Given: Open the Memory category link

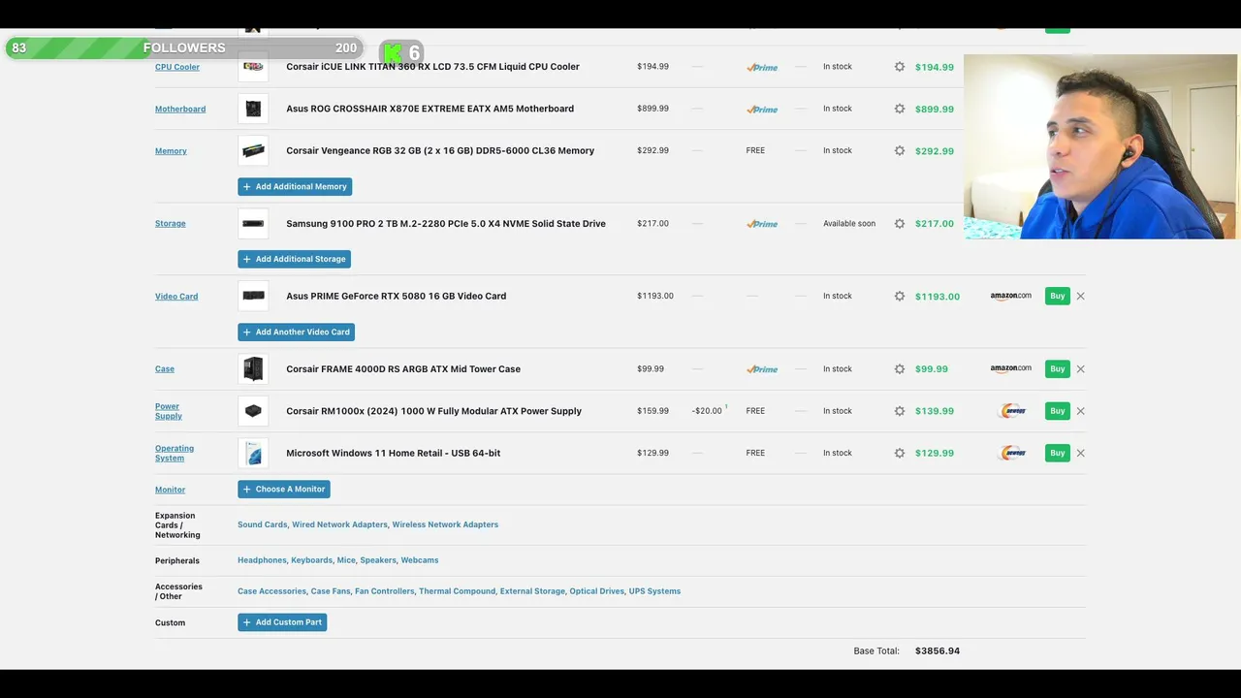Looking at the screenshot, I should [x=171, y=151].
